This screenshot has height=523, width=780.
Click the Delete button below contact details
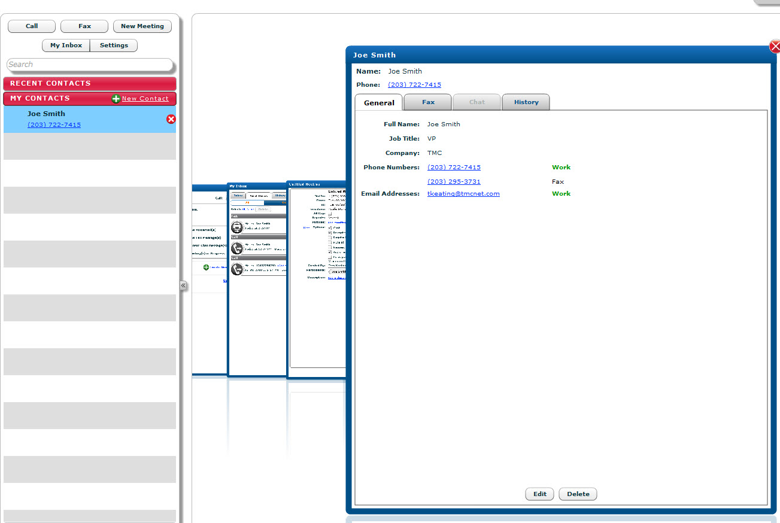point(578,494)
